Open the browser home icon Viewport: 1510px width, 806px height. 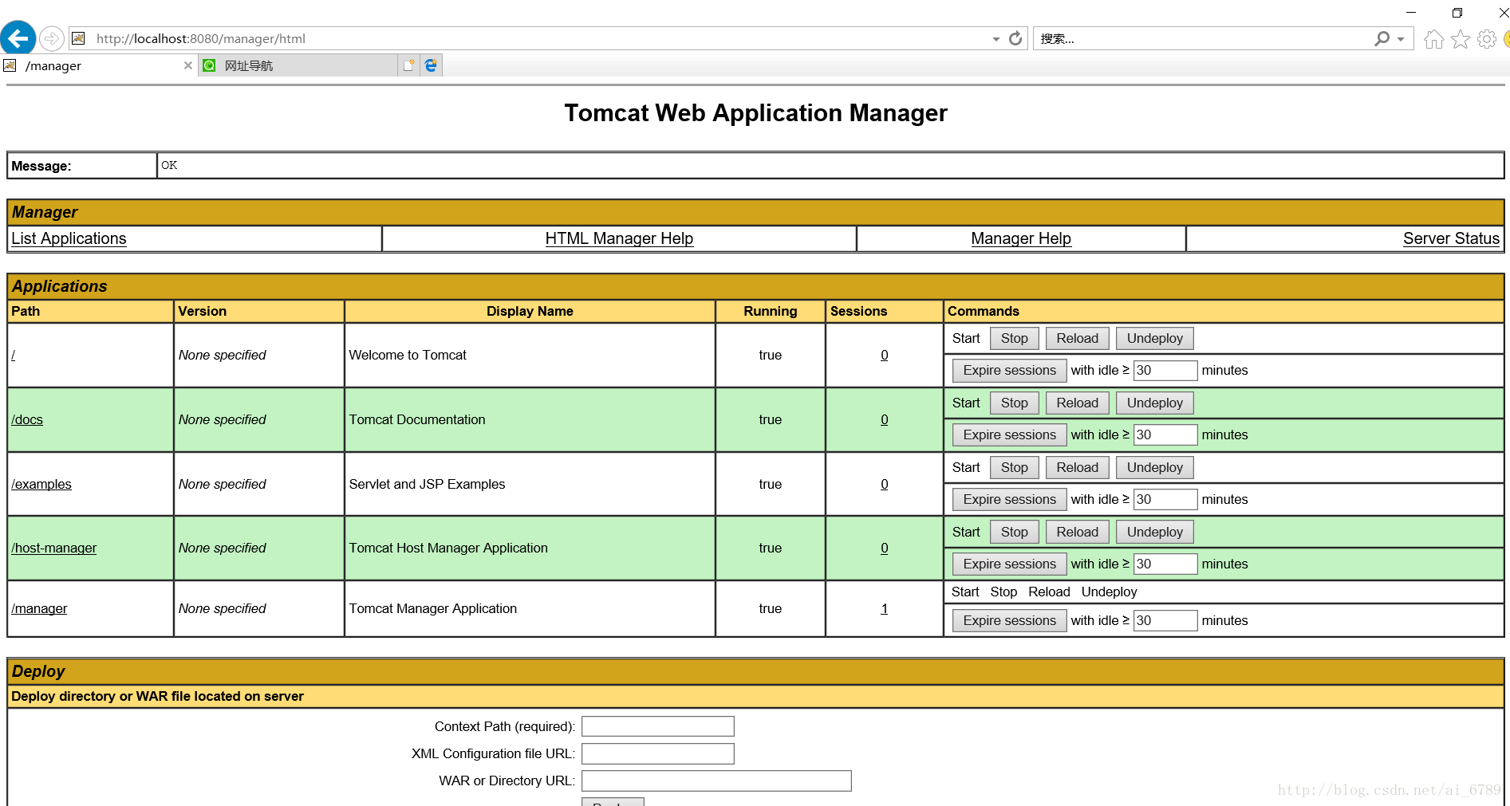coord(1433,39)
